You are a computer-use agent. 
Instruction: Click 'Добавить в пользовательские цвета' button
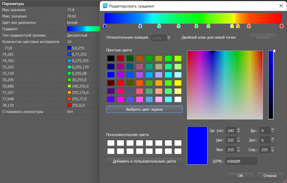(144, 161)
